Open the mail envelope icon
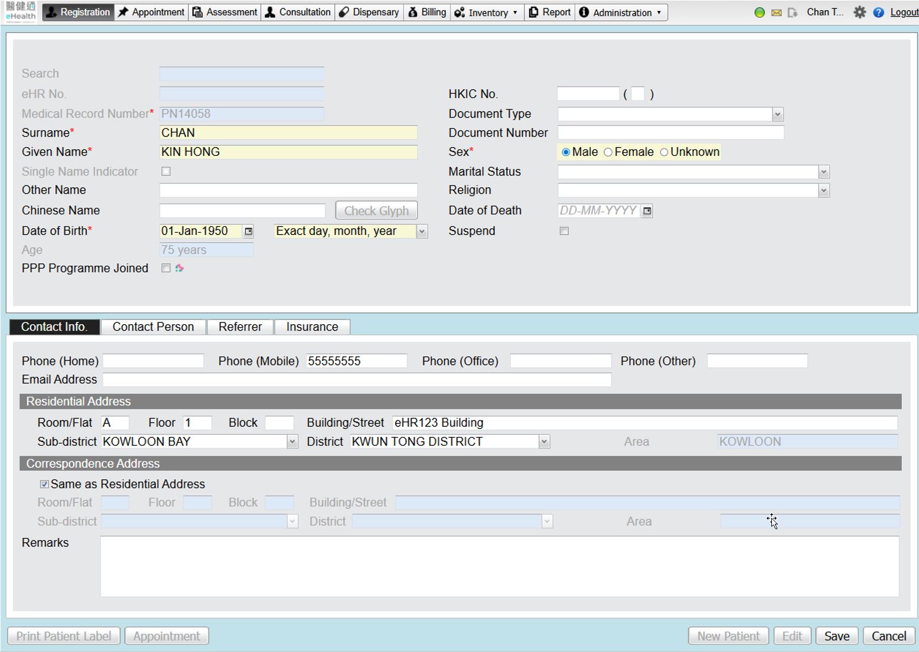 pyautogui.click(x=776, y=12)
